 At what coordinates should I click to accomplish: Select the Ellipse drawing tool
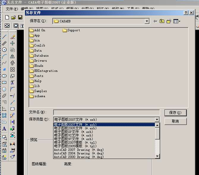4,76
